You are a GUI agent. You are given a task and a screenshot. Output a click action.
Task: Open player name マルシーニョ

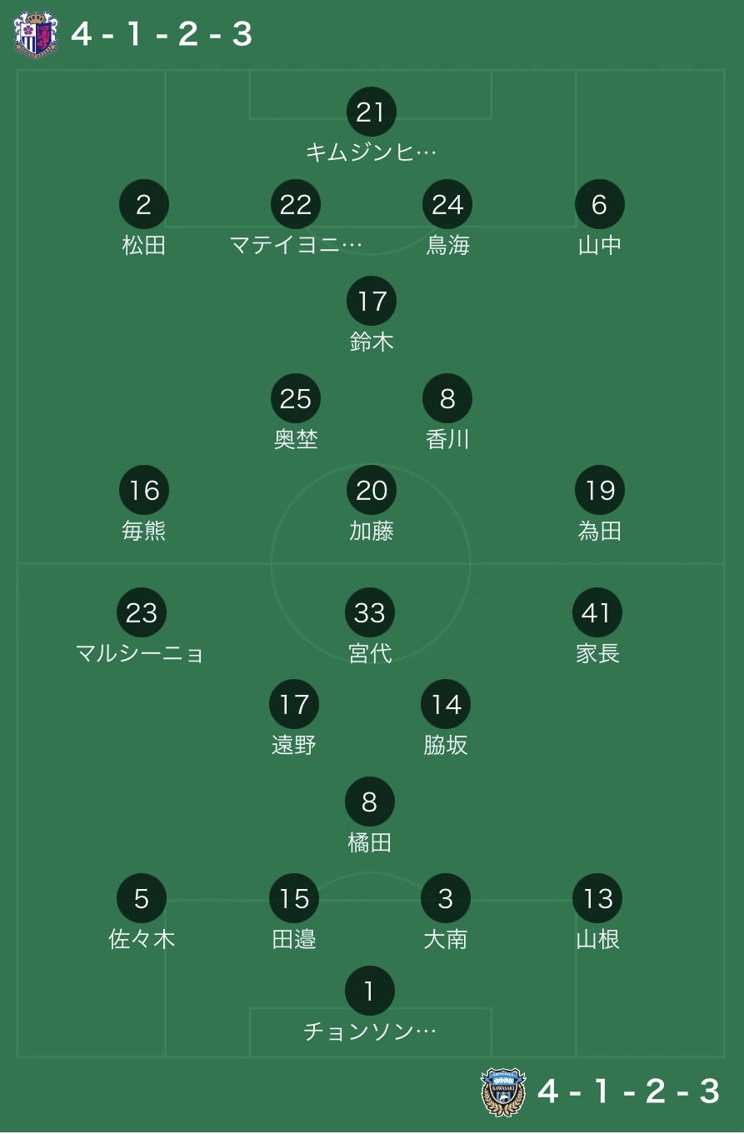click(x=140, y=653)
